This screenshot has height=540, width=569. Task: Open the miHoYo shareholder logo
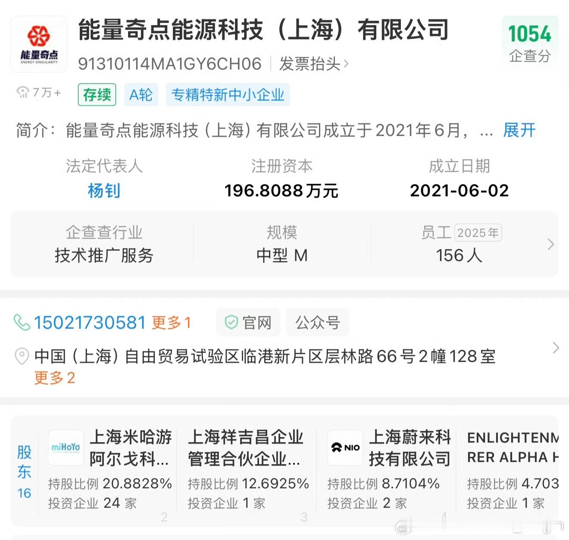[66, 448]
